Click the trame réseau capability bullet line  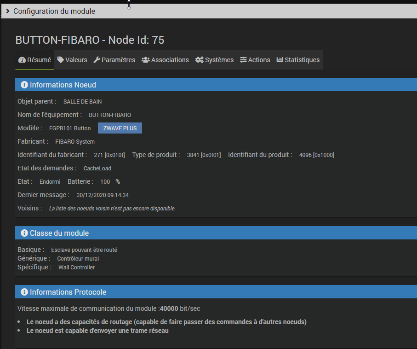pyautogui.click(x=97, y=331)
